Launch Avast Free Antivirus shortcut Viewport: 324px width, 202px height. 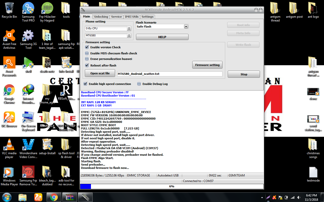[x=9, y=39]
